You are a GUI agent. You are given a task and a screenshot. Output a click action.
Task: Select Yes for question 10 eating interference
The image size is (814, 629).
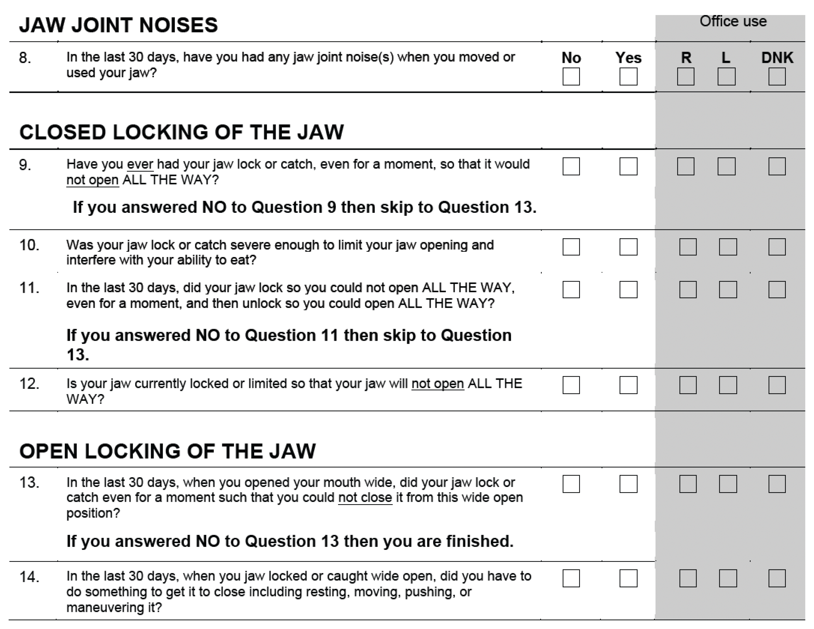628,247
